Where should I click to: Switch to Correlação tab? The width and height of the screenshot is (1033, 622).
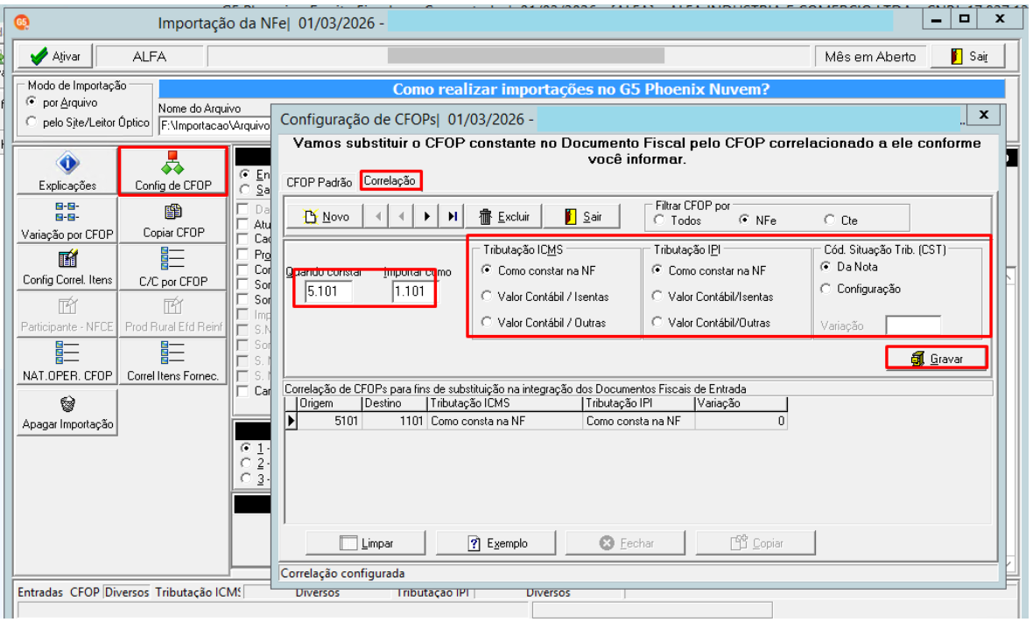point(390,181)
